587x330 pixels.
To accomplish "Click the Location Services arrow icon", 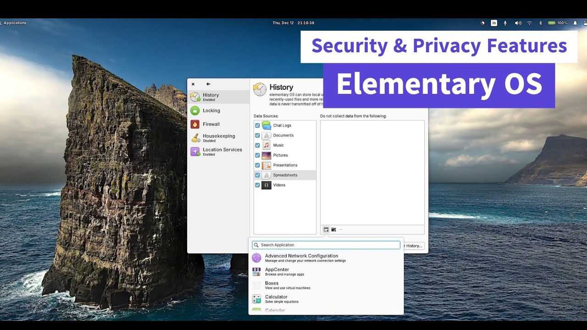I will pyautogui.click(x=195, y=152).
